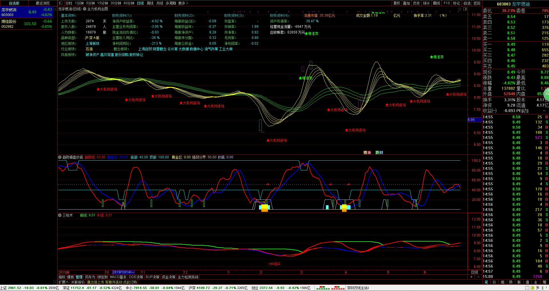Expand the 扩展 panel at the bottom
Image resolution: width=549 pixels, height=291 pixels.
tap(63, 282)
